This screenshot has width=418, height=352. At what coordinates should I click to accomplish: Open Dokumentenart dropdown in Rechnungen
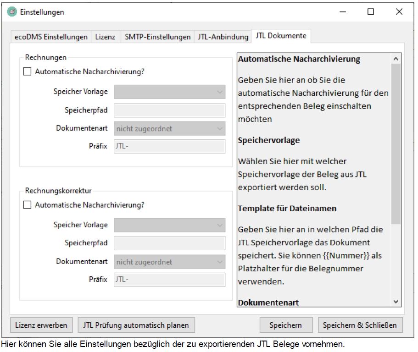[x=170, y=129]
